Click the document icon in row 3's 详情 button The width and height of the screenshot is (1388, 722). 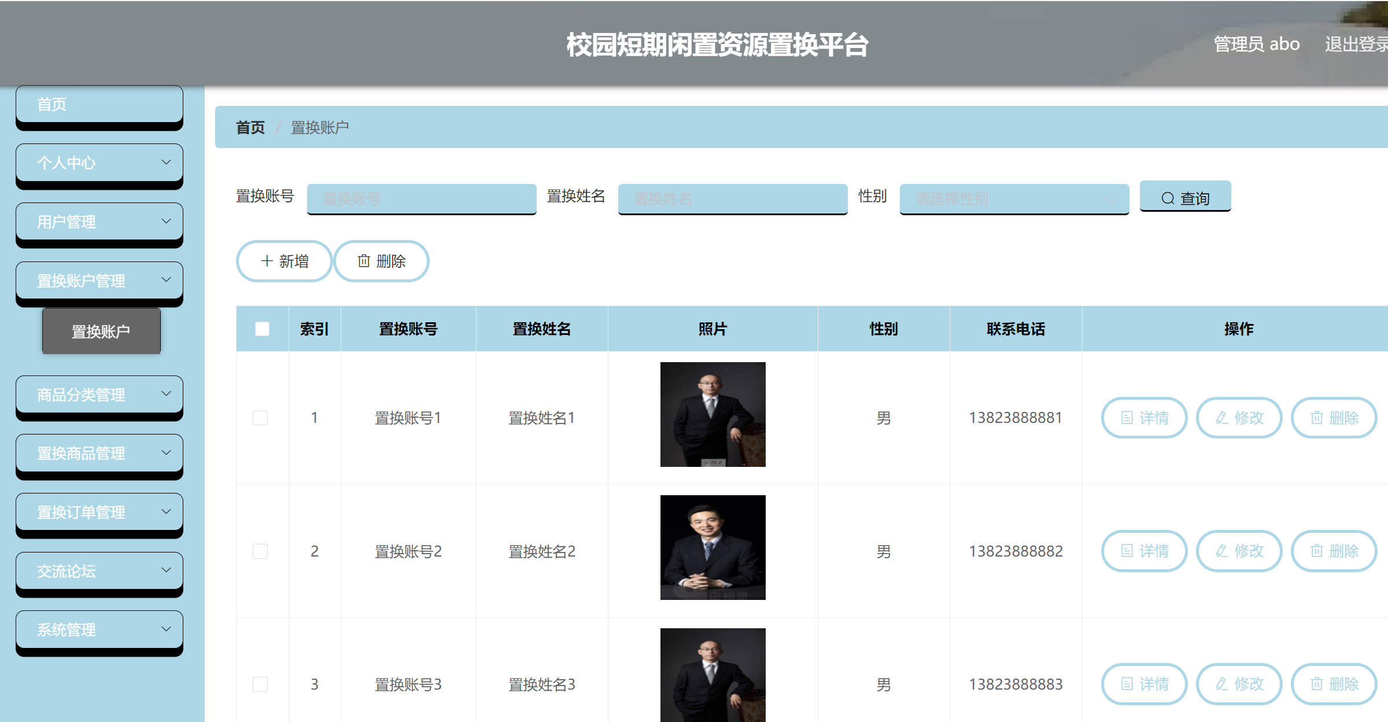[1127, 684]
